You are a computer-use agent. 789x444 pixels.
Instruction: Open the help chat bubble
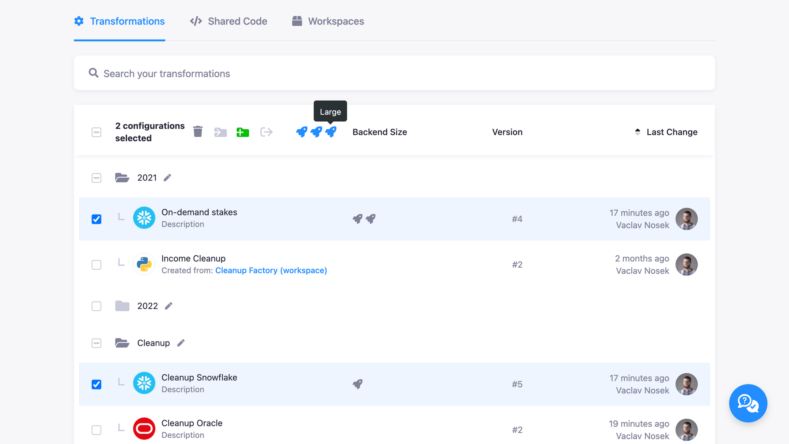click(x=748, y=403)
